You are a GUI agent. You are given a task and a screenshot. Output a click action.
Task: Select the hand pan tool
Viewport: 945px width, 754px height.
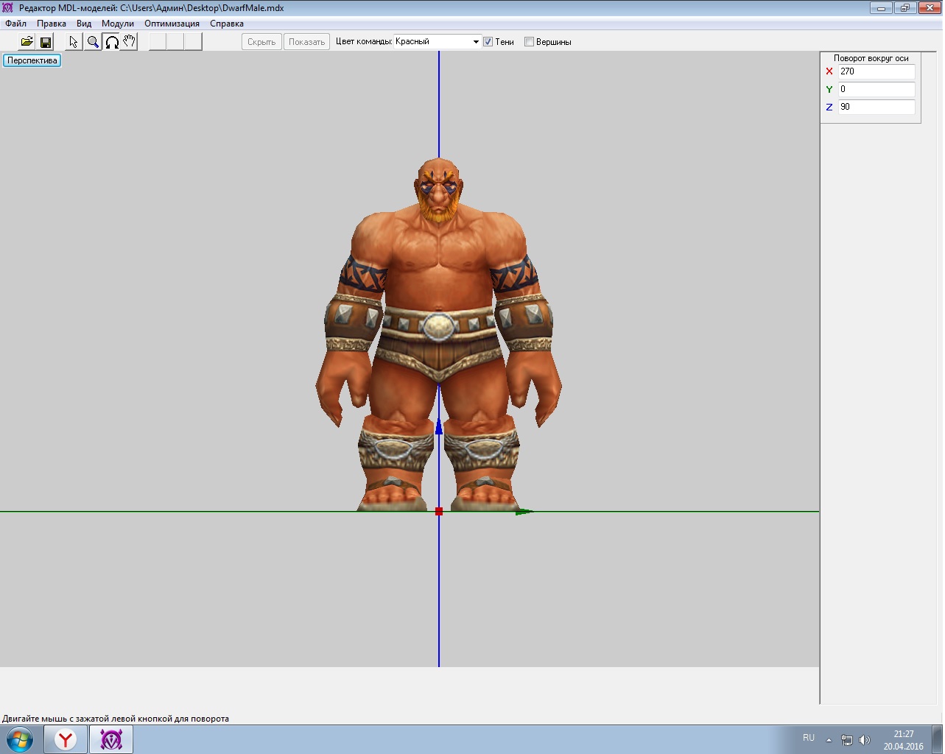coord(129,42)
